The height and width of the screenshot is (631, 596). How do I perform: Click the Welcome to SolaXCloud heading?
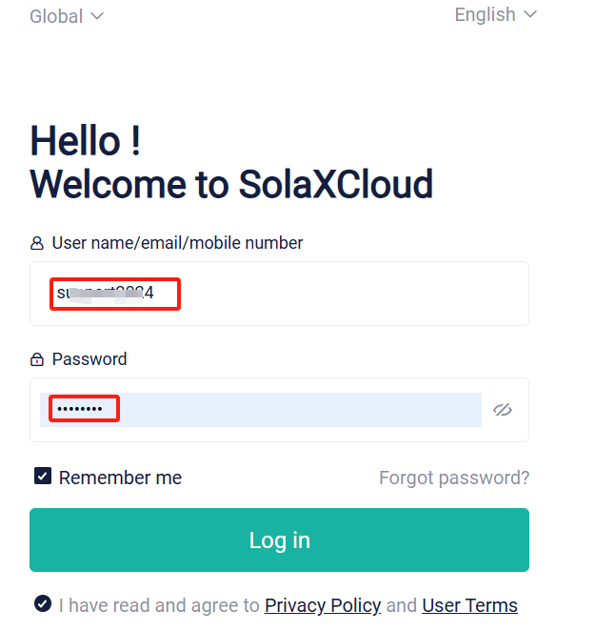tap(231, 184)
